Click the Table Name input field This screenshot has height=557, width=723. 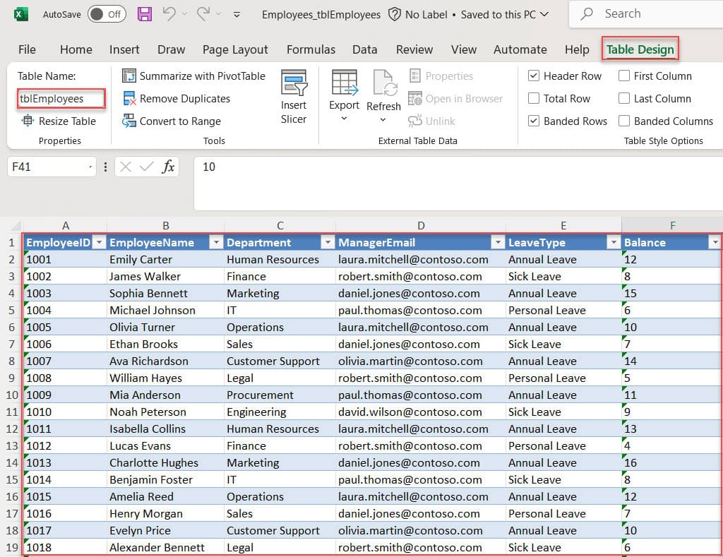(x=61, y=99)
